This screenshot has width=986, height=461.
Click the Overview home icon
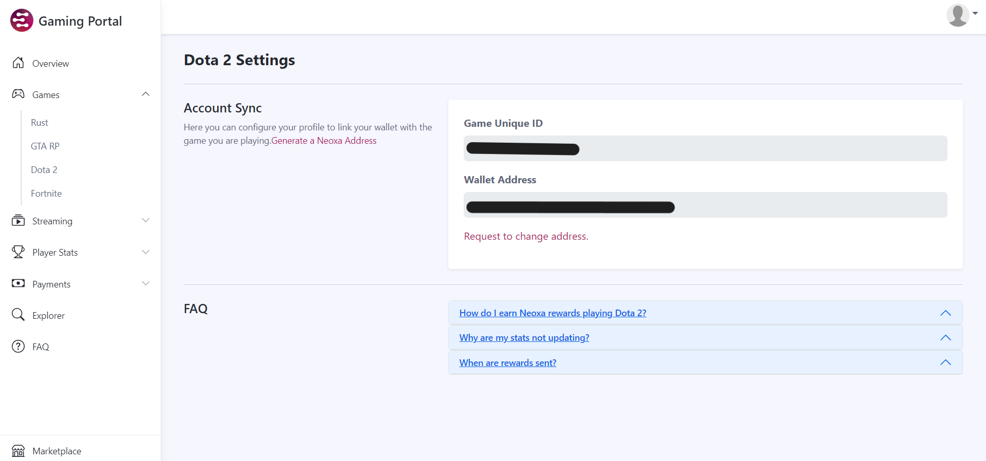pyautogui.click(x=18, y=63)
